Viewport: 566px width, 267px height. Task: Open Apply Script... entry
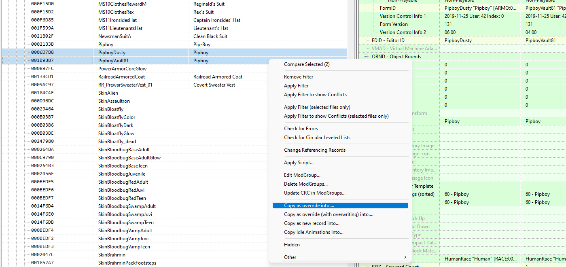pyautogui.click(x=299, y=163)
